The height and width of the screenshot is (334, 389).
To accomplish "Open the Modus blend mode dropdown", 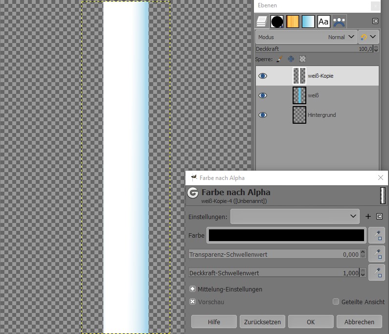I will (306, 37).
